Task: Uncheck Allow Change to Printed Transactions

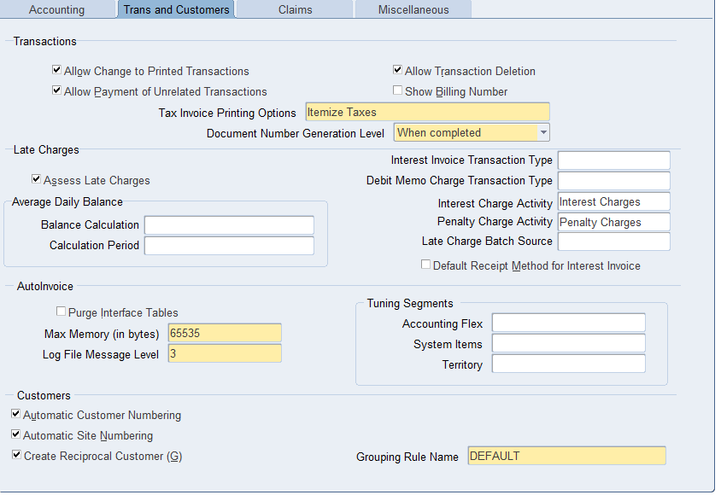Action: point(56,70)
